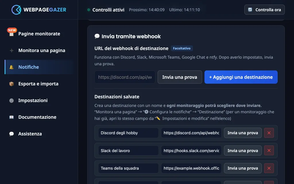The image size is (294, 184).
Task: Edit the Slack del lavoro name field
Action: [128, 151]
